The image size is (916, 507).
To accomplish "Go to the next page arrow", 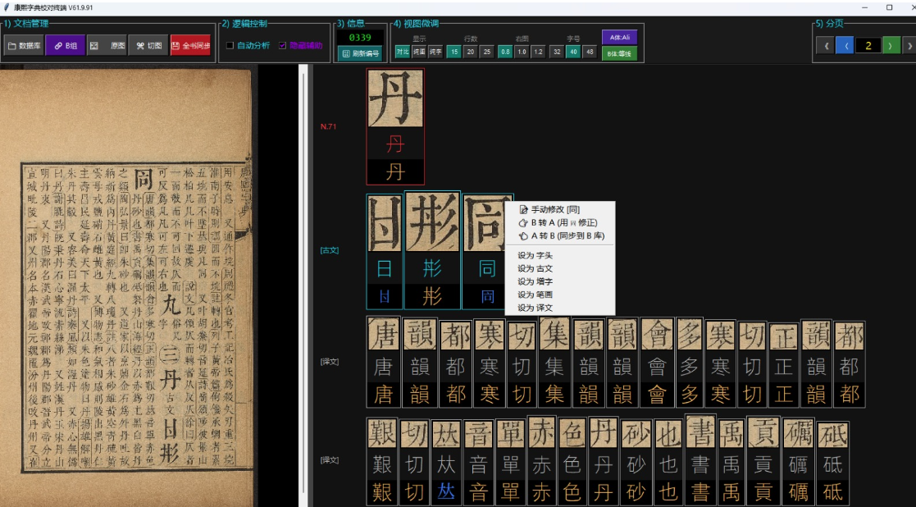I will pyautogui.click(x=890, y=46).
